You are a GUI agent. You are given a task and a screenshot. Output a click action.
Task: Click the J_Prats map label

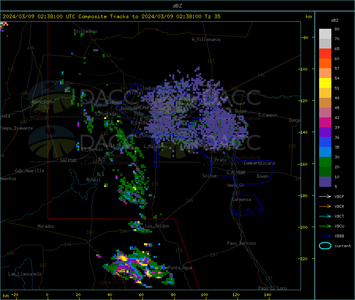(x=218, y=160)
